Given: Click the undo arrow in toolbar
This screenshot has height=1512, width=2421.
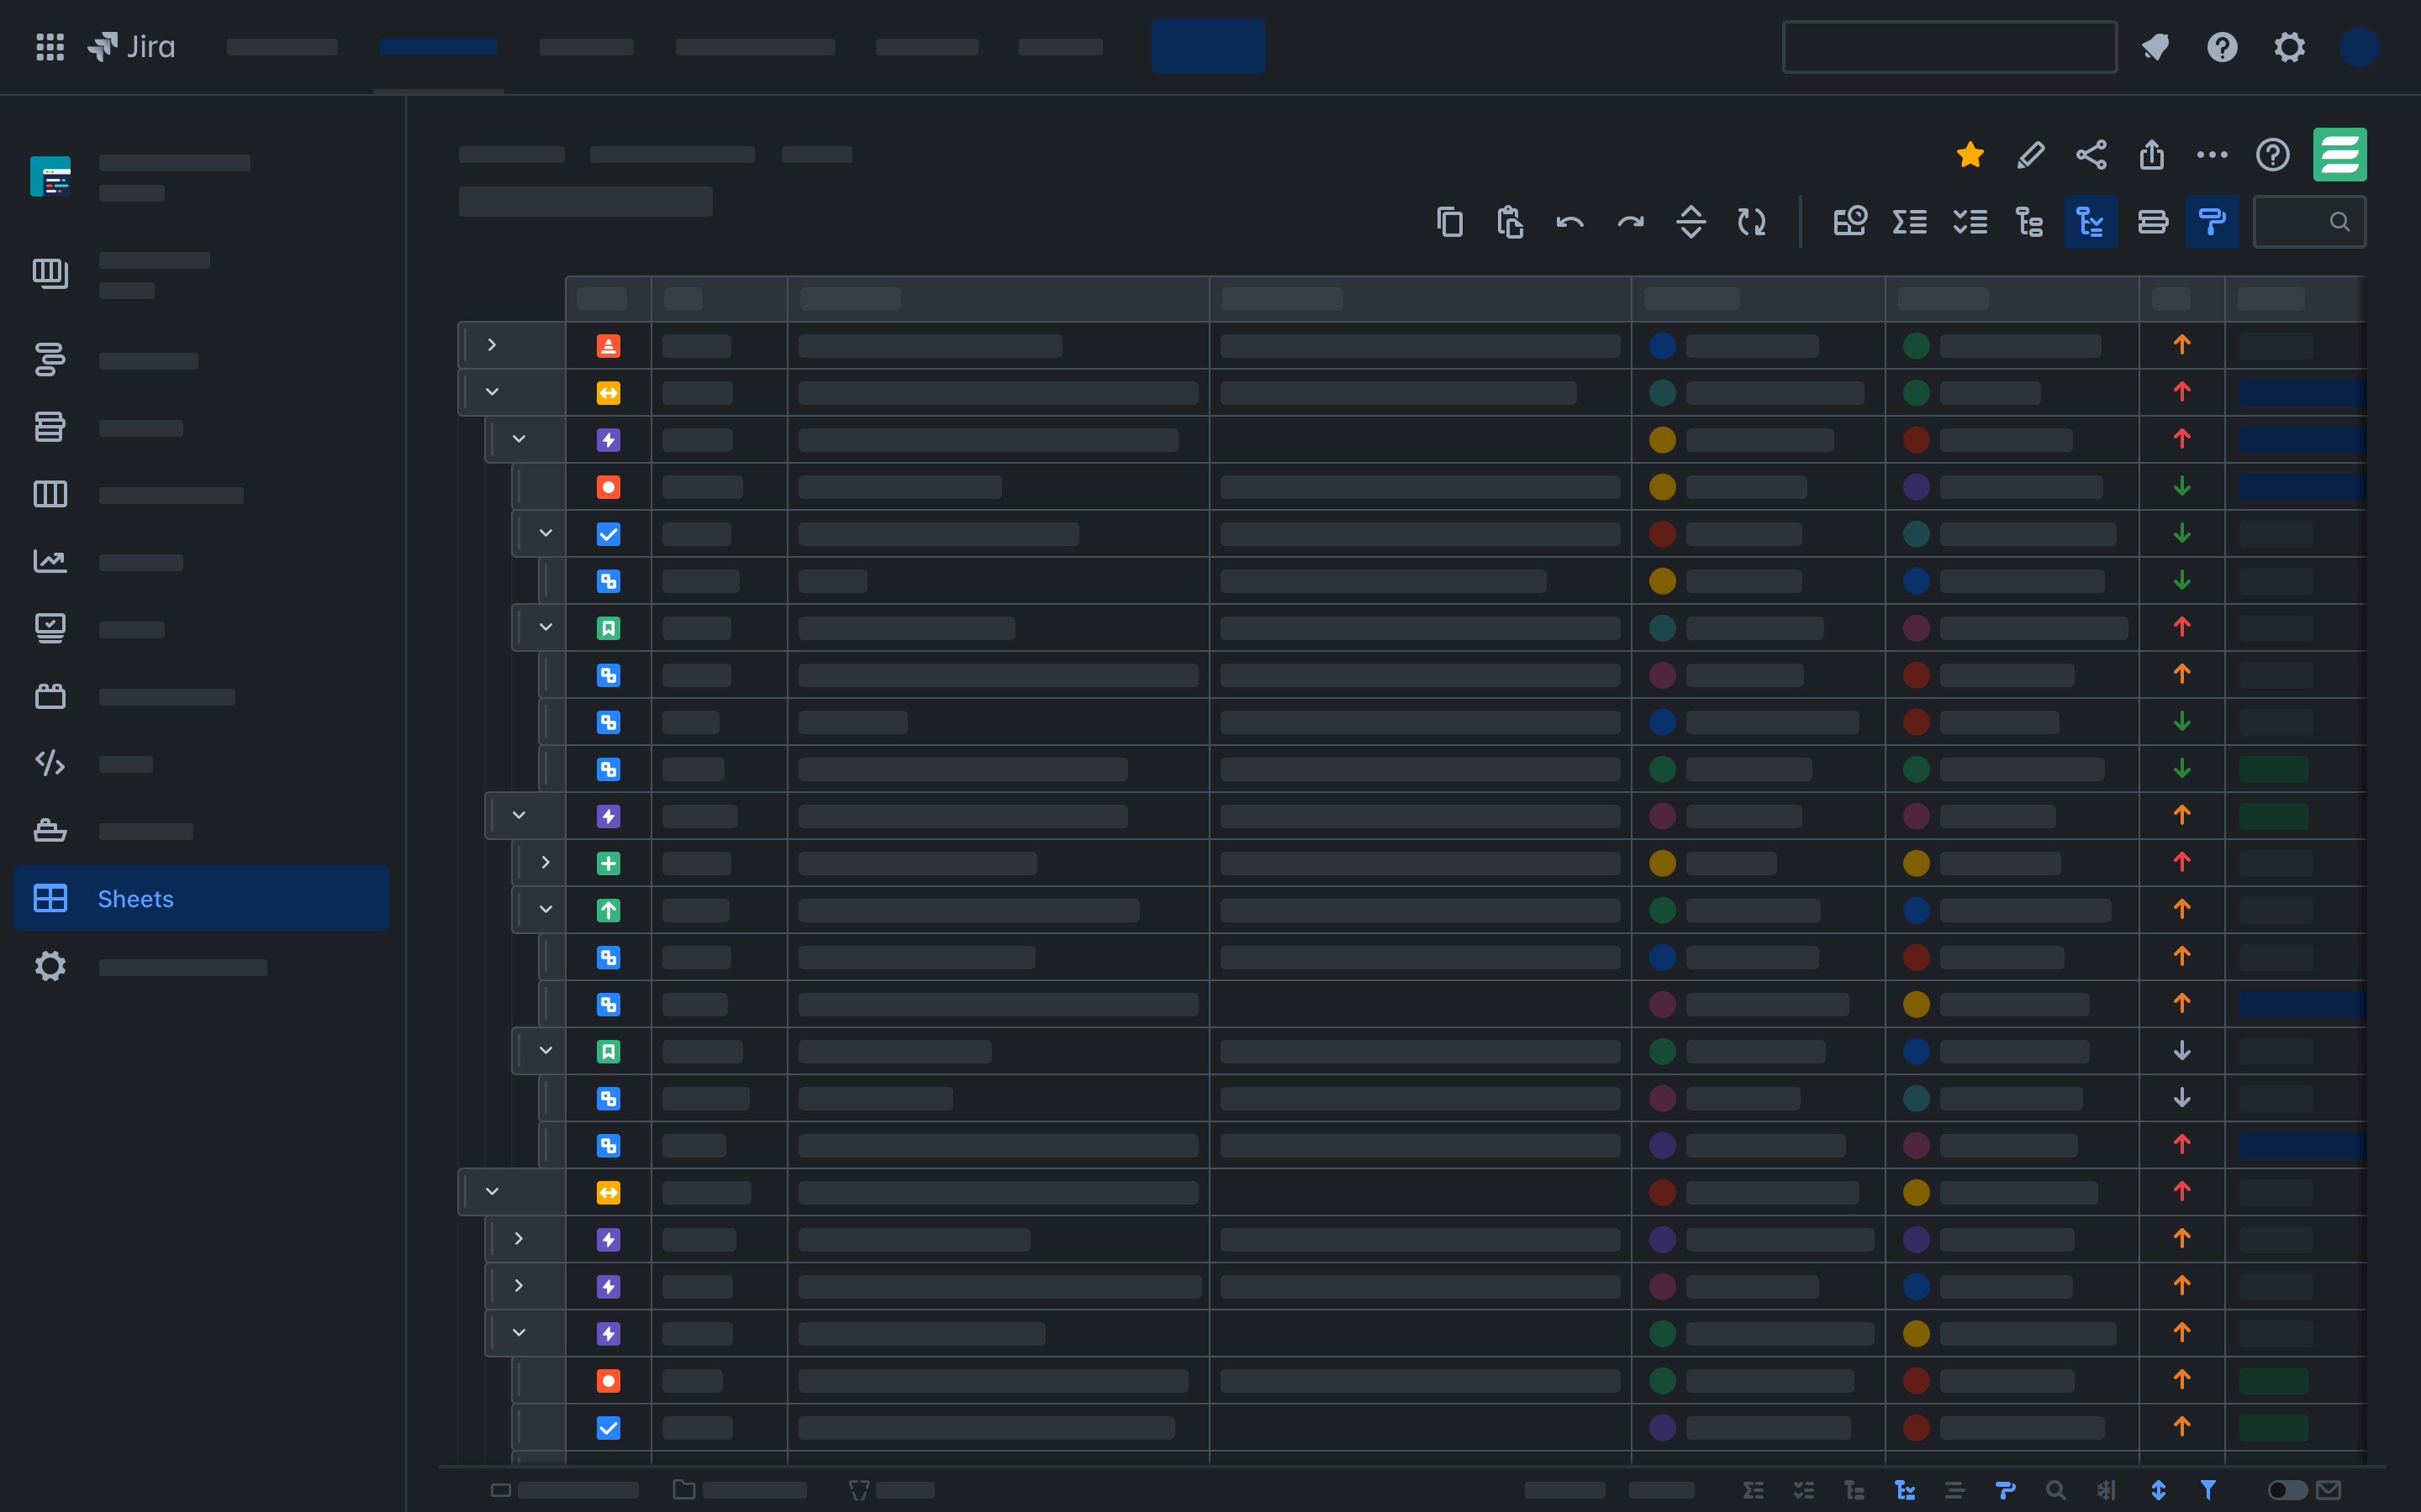Looking at the screenshot, I should tap(1569, 222).
